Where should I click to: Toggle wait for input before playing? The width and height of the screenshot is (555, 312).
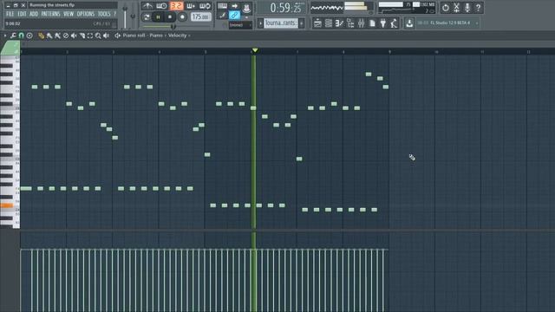tap(161, 6)
